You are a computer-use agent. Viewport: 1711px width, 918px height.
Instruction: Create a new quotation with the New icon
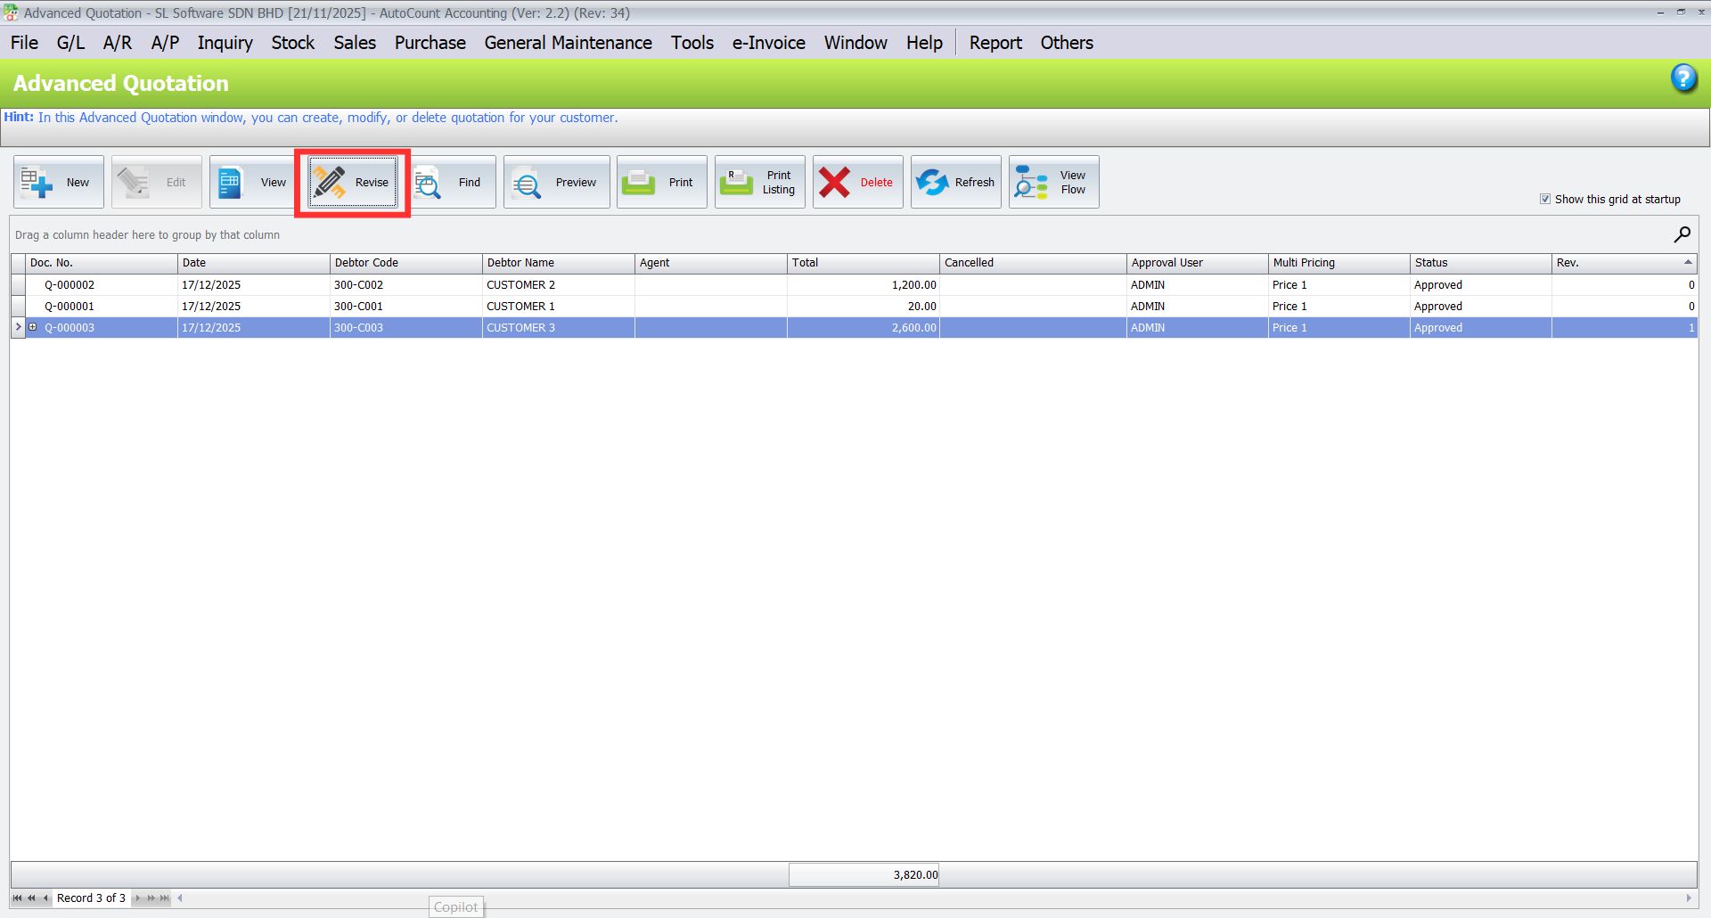tap(58, 181)
